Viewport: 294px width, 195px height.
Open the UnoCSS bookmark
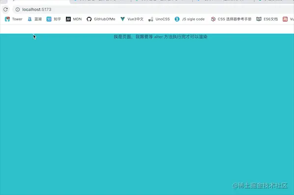159,19
